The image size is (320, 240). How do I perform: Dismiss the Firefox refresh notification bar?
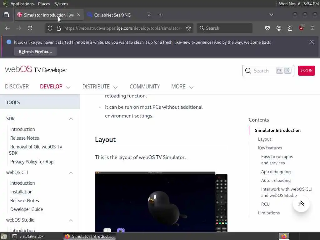point(312,42)
